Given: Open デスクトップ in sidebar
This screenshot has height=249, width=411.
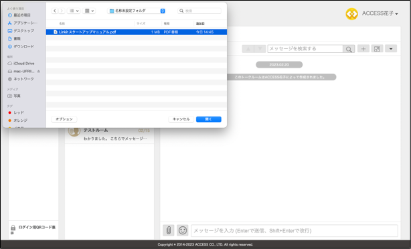Looking at the screenshot, I should pos(21,31).
